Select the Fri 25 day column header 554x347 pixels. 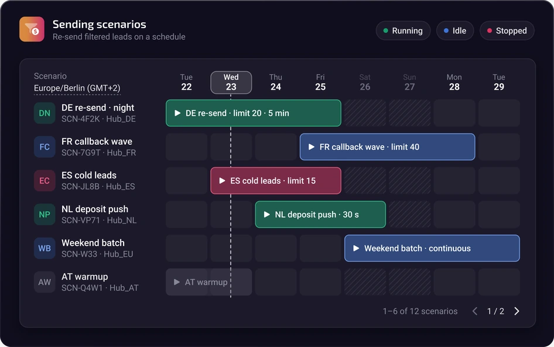coord(320,83)
